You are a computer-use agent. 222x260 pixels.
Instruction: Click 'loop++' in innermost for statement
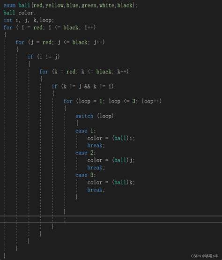click(150, 101)
